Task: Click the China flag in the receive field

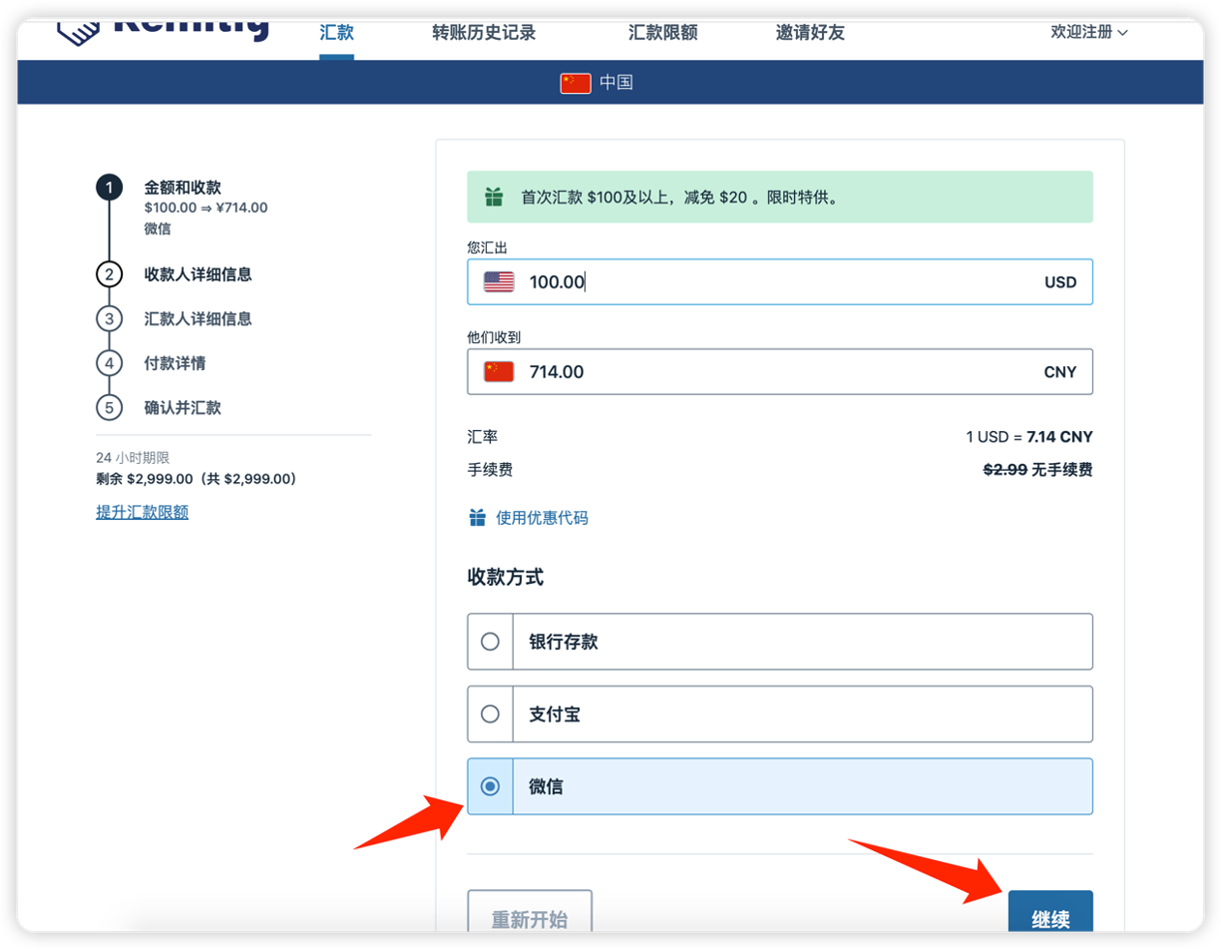Action: coord(499,372)
